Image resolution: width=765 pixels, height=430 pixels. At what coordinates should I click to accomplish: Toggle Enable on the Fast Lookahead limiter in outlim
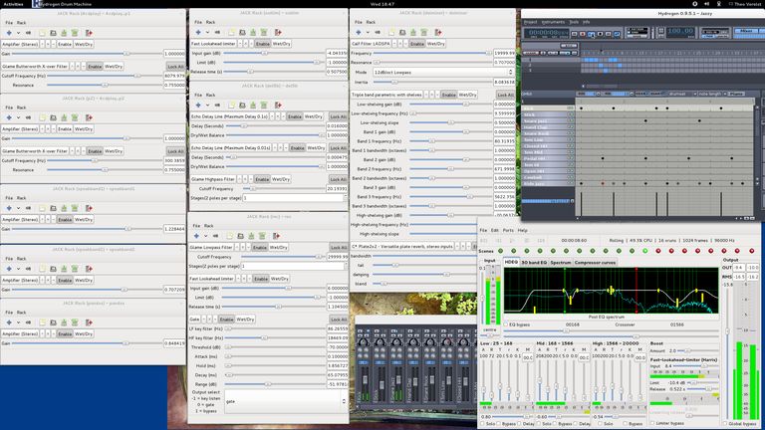click(262, 44)
